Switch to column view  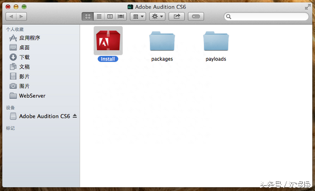tap(110, 16)
